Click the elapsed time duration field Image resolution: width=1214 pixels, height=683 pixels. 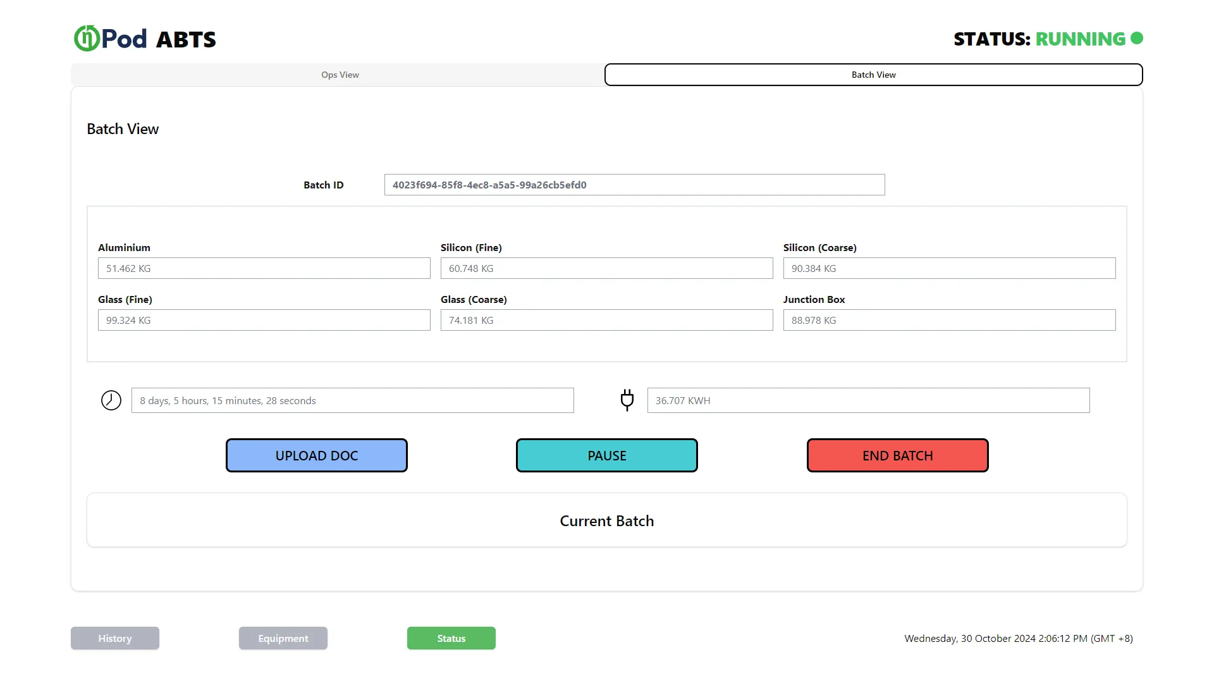[353, 400]
